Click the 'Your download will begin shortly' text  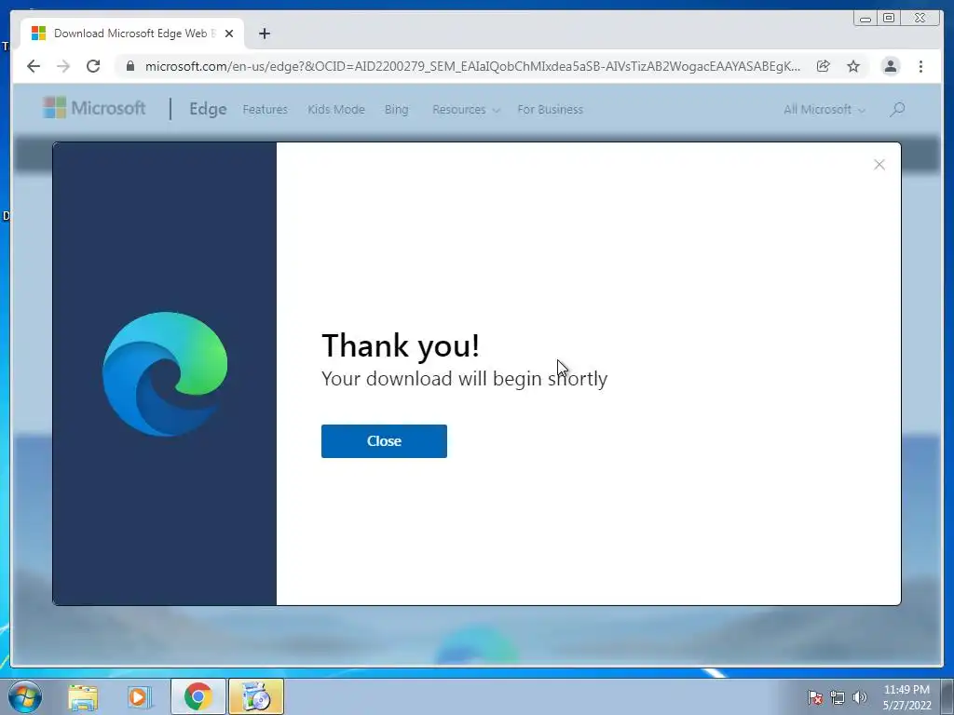(464, 379)
